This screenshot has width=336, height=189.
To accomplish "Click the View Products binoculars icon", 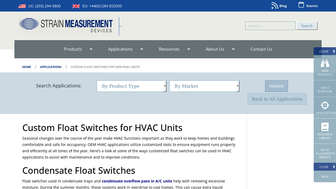I will click(325, 63).
